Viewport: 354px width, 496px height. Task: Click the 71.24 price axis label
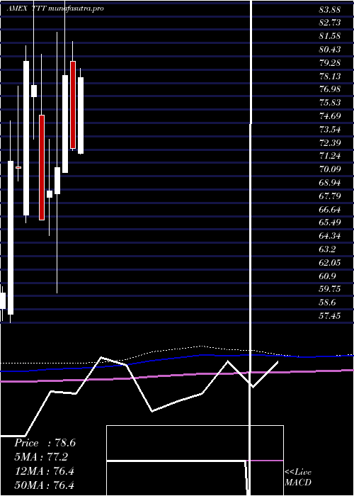click(x=330, y=156)
